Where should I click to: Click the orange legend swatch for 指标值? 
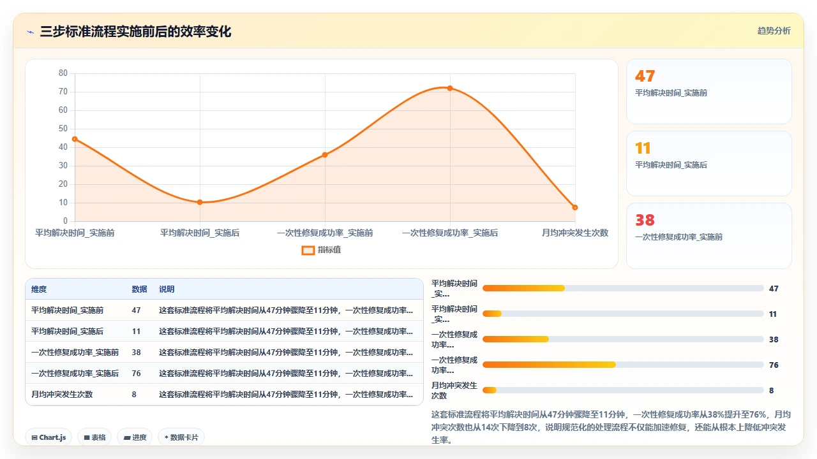[x=308, y=250]
